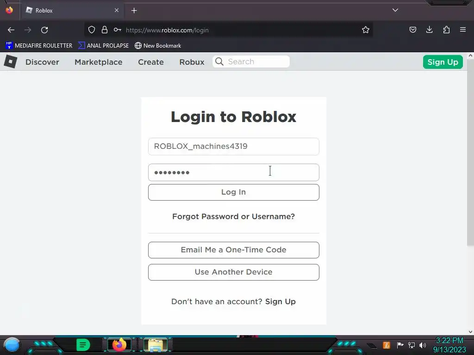Open the Downloads arrow icon
The width and height of the screenshot is (474, 355).
[x=429, y=30]
